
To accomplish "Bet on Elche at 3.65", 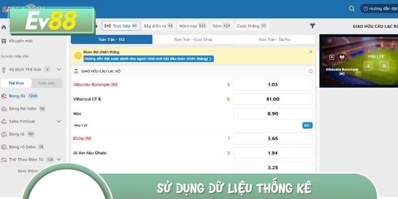I will coord(273,138).
